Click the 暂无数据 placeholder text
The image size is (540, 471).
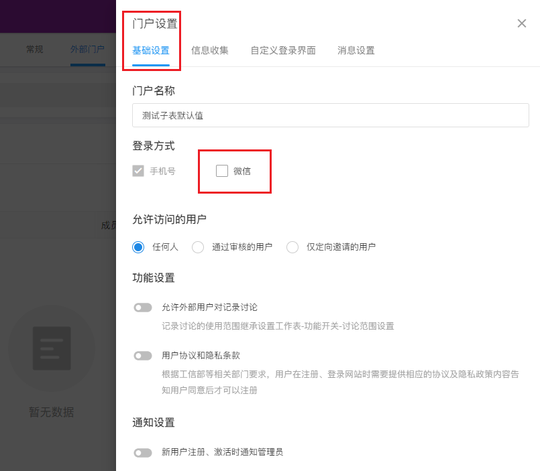(x=51, y=412)
